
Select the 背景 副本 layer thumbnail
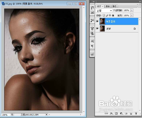(102, 21)
